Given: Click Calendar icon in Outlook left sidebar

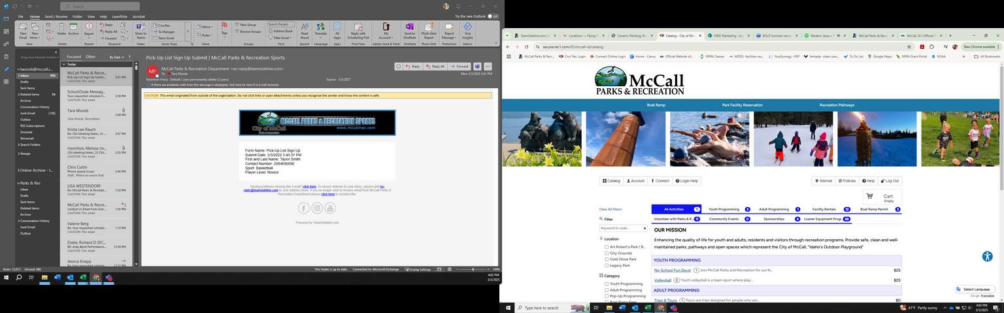Looking at the screenshot, I should (7, 31).
